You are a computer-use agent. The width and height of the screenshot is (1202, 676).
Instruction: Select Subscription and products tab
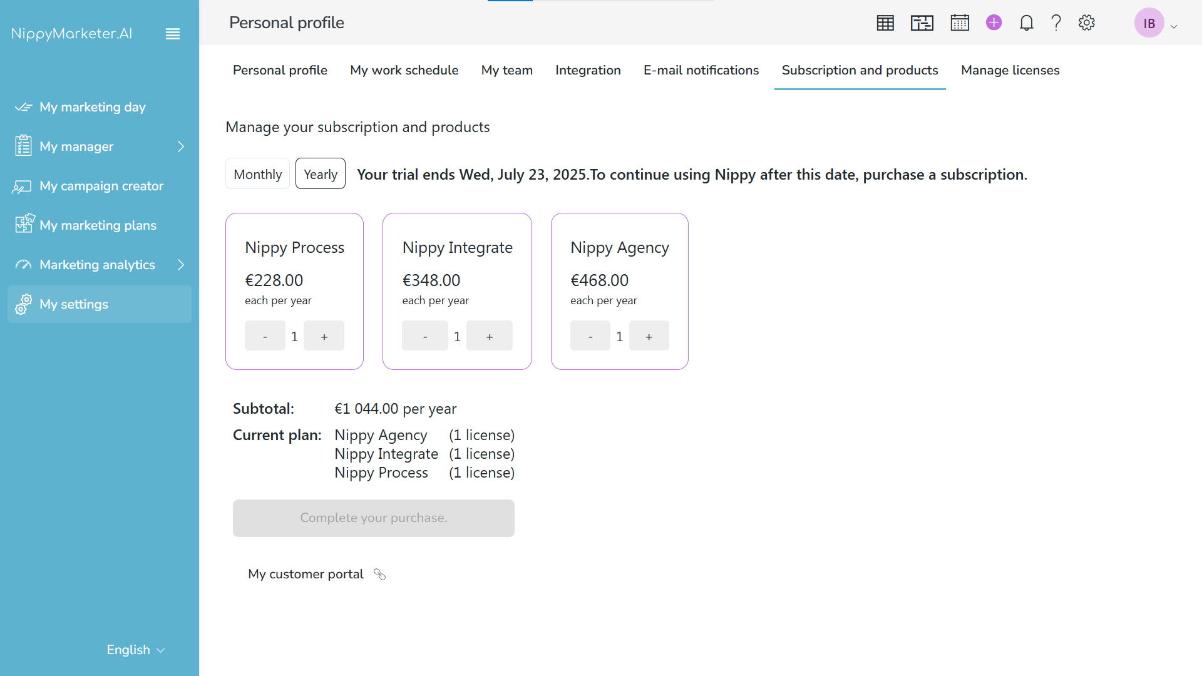pos(860,70)
